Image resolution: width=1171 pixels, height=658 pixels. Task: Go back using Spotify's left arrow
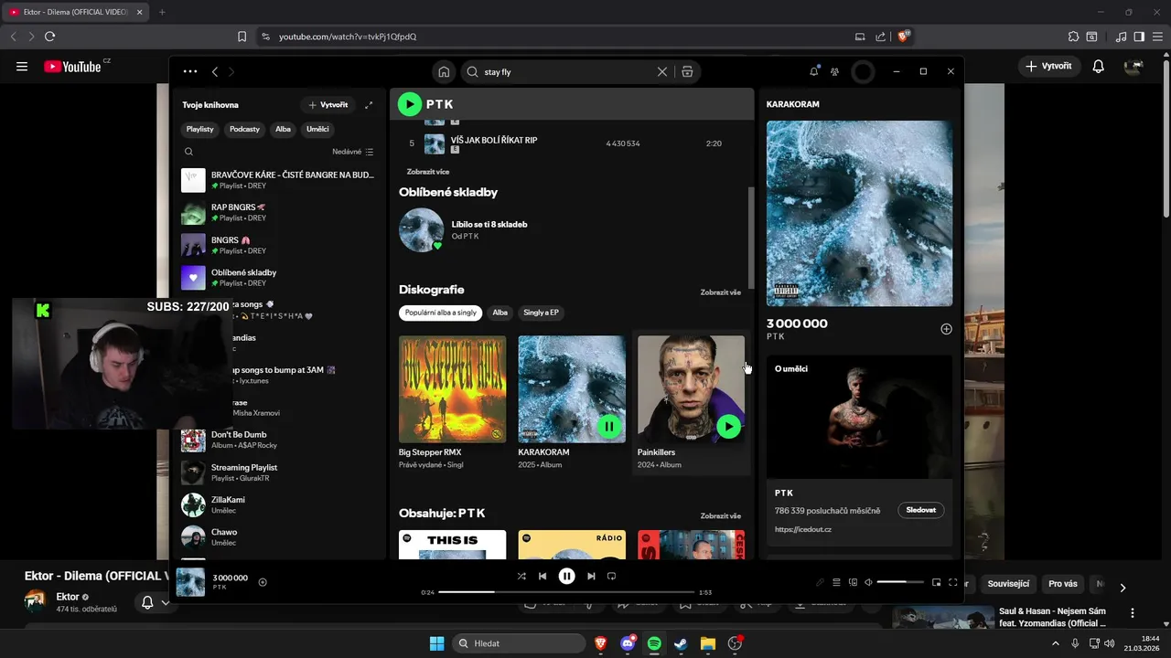tap(215, 71)
